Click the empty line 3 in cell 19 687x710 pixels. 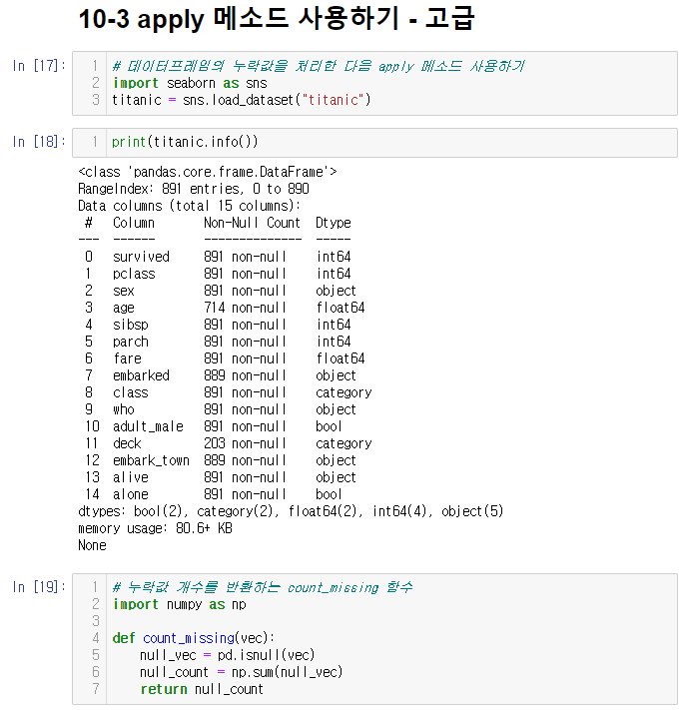click(391, 621)
